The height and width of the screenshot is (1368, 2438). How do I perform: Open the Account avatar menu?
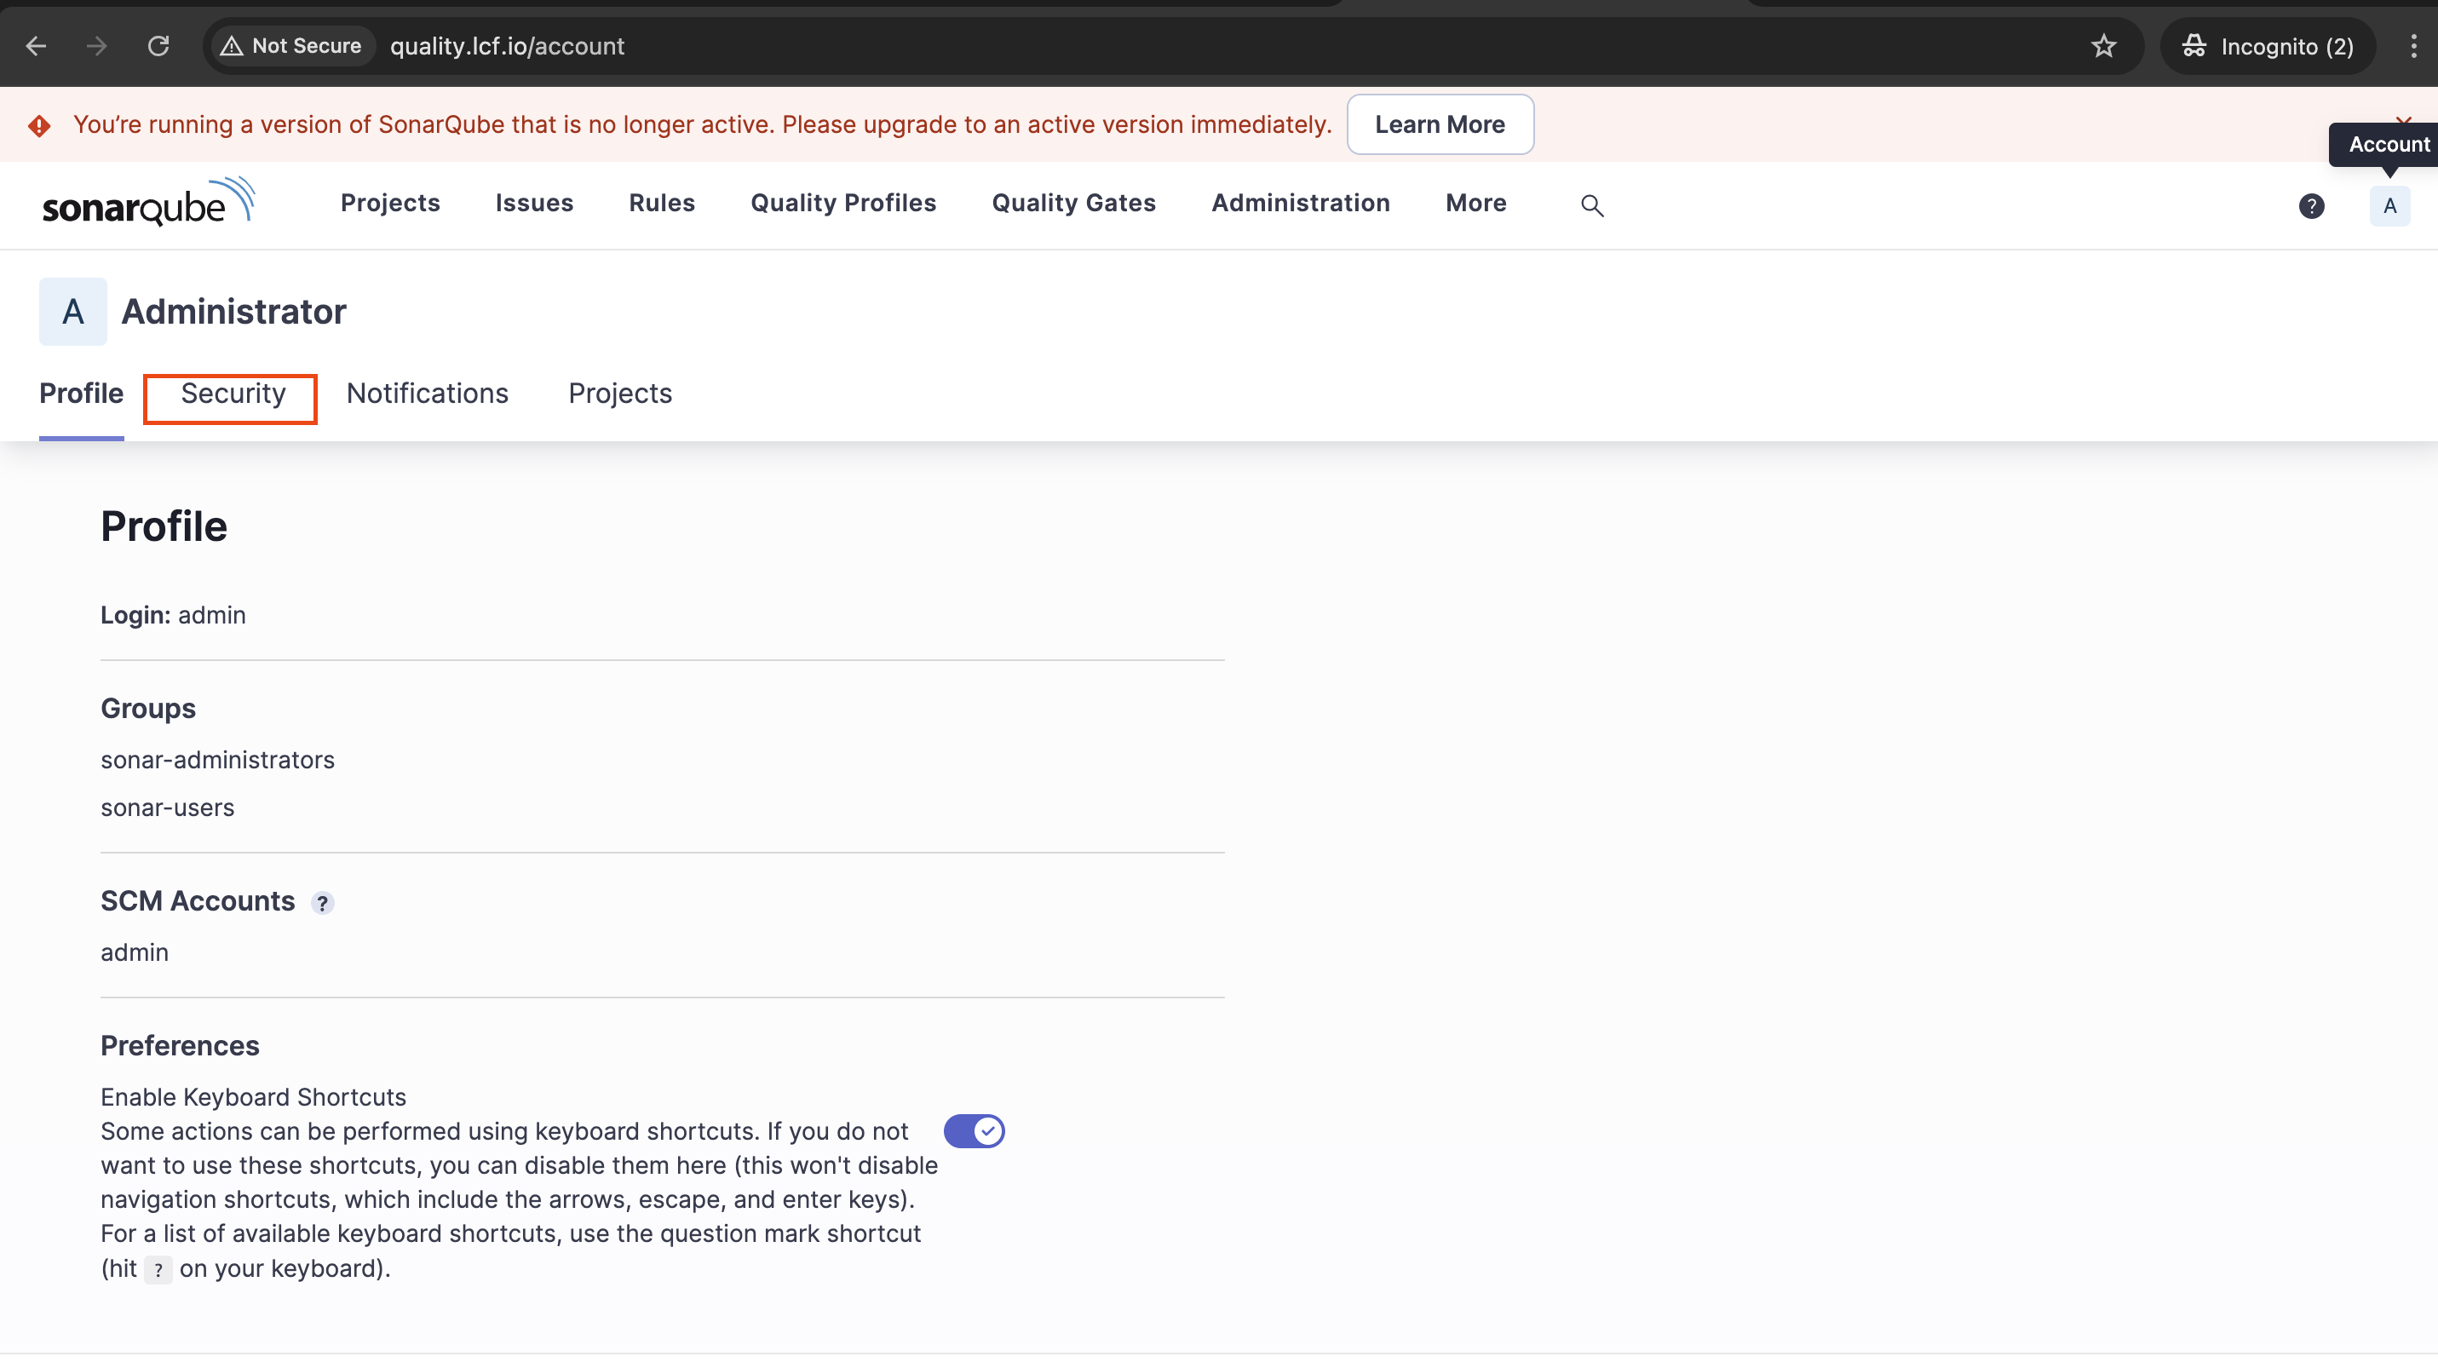pos(2389,205)
